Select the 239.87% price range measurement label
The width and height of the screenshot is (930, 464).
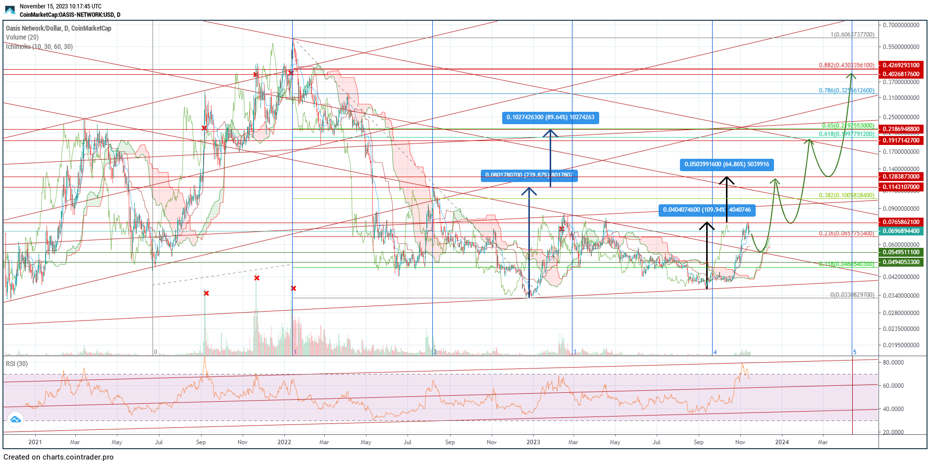(x=528, y=175)
